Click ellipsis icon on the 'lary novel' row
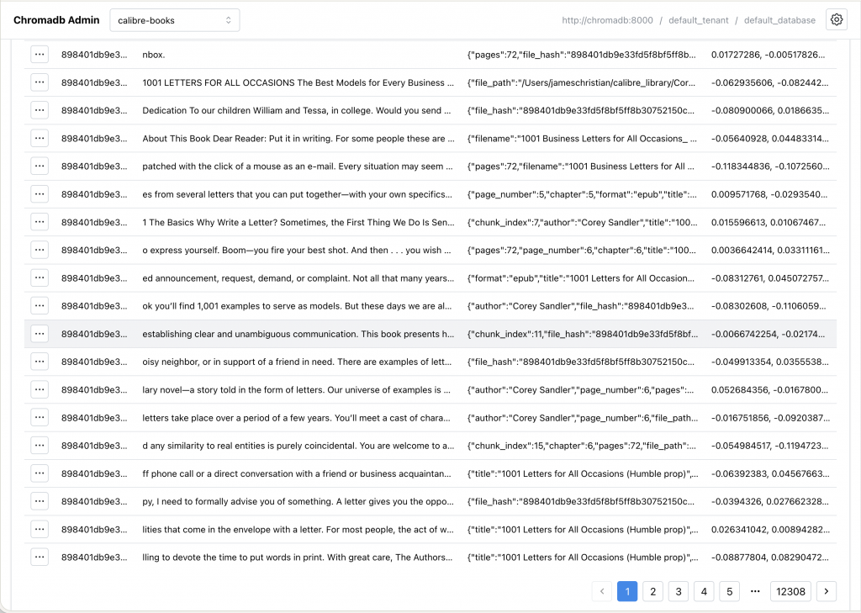The width and height of the screenshot is (861, 613). (x=40, y=389)
